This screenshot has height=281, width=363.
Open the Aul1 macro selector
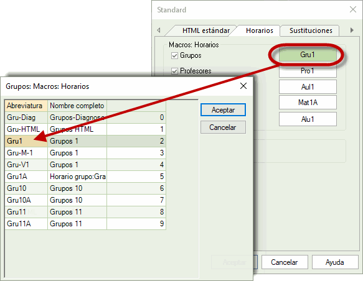click(x=308, y=87)
